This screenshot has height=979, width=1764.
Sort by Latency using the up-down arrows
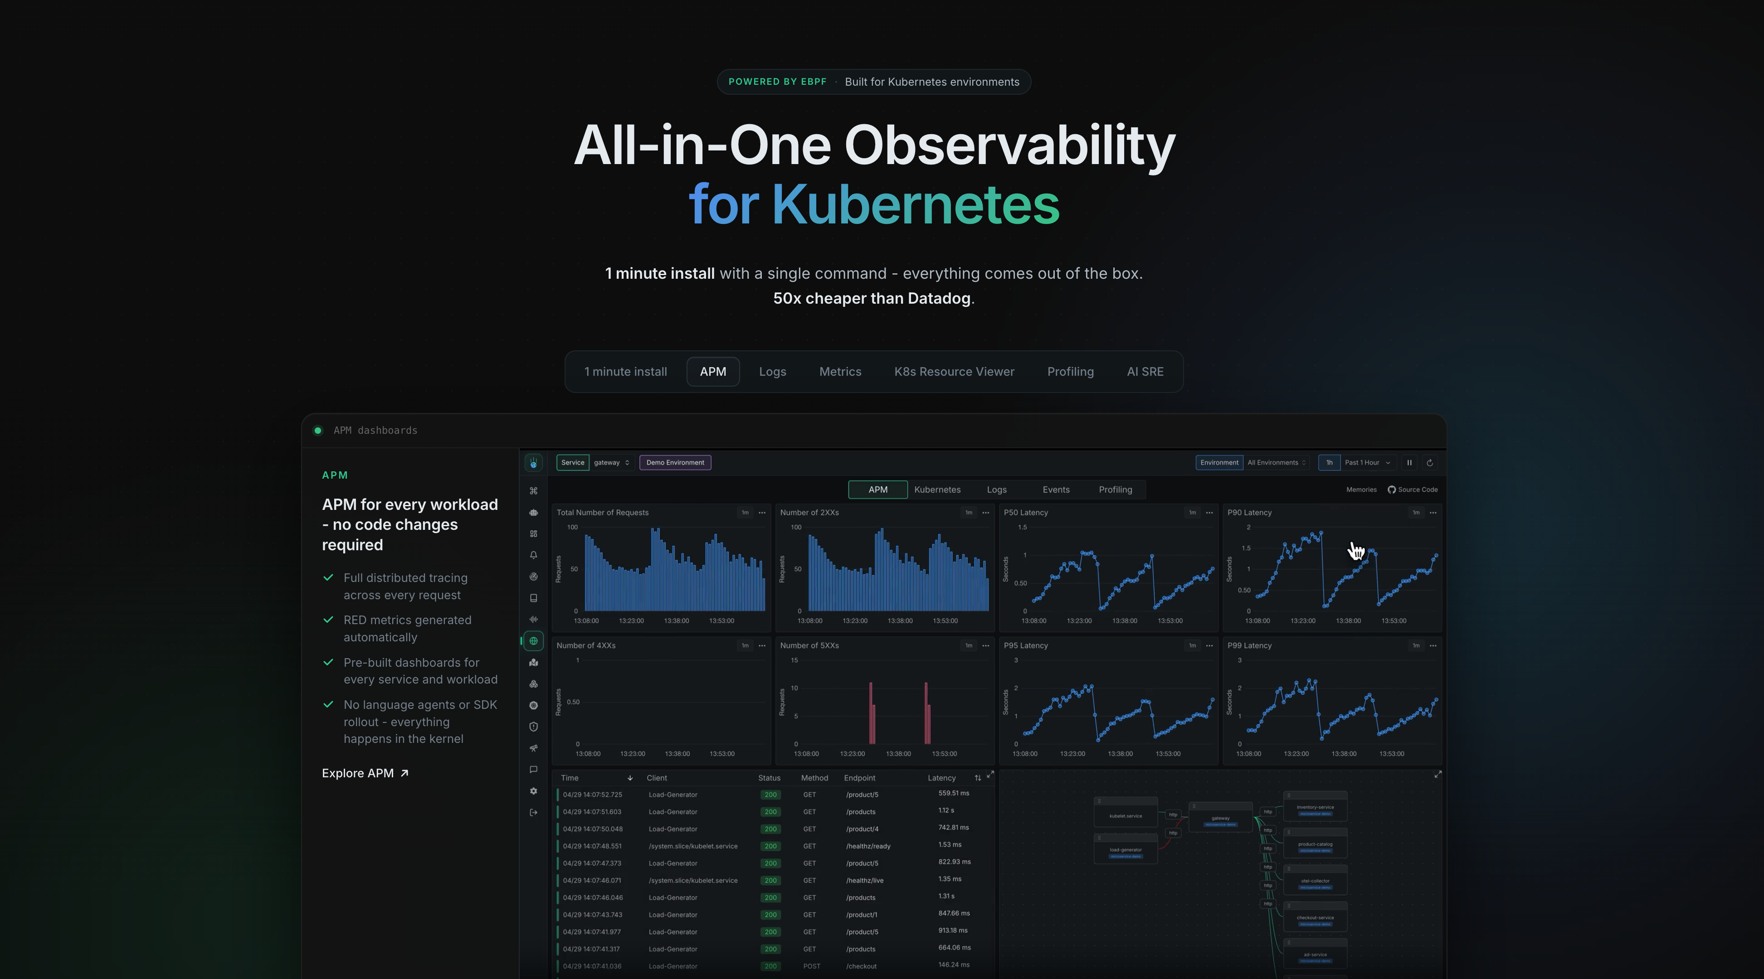[x=978, y=778]
